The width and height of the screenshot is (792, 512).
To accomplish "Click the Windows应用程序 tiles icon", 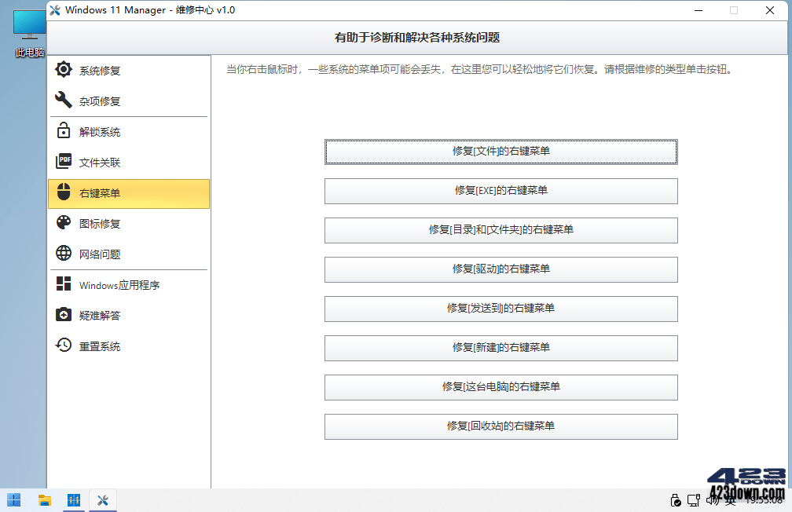I will [63, 284].
